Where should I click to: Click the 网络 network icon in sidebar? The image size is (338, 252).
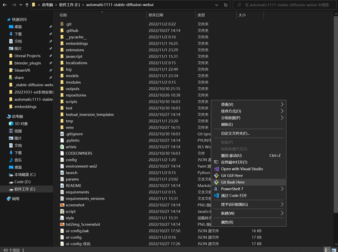click(9, 199)
